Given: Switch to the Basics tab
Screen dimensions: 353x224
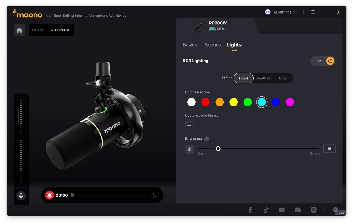Looking at the screenshot, I should [x=190, y=45].
